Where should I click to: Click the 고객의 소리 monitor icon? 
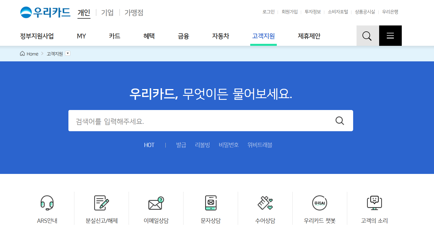pyautogui.click(x=374, y=203)
